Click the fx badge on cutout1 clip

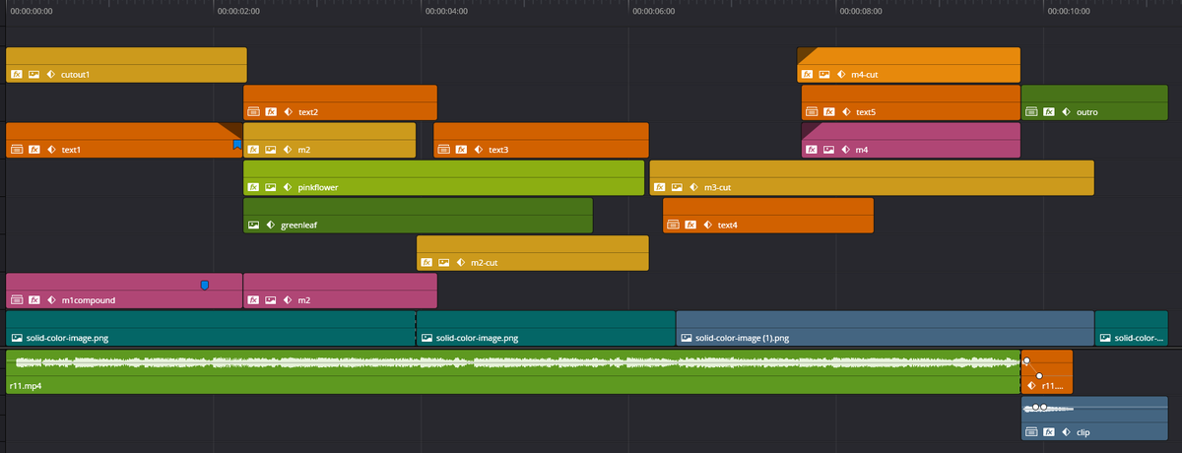click(x=17, y=74)
